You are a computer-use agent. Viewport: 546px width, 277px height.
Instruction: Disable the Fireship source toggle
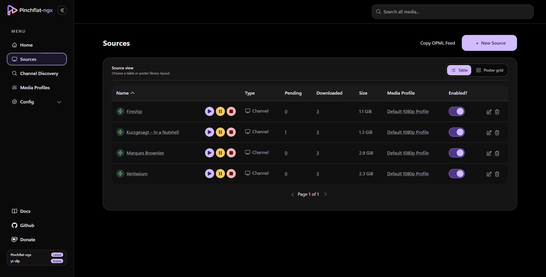click(x=457, y=111)
